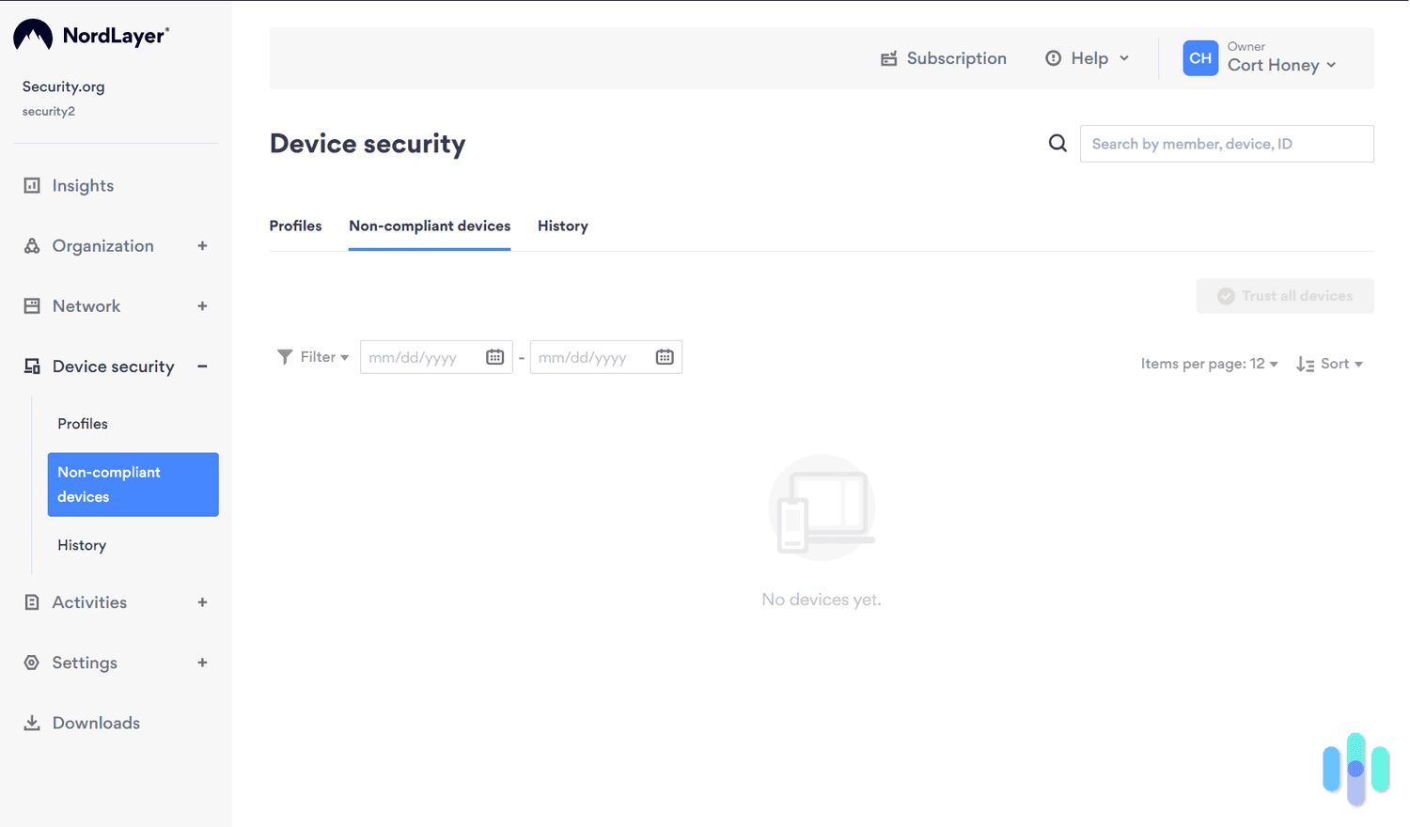This screenshot has width=1410, height=827.
Task: Open the start date calendar picker icon
Action: click(x=494, y=357)
